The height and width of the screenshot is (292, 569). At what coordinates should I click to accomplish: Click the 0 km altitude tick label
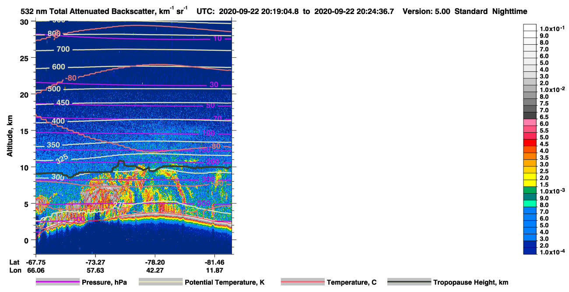pos(27,240)
